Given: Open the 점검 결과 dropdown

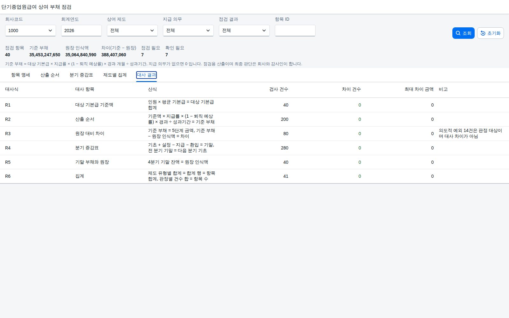Looking at the screenshot, I should [x=244, y=31].
